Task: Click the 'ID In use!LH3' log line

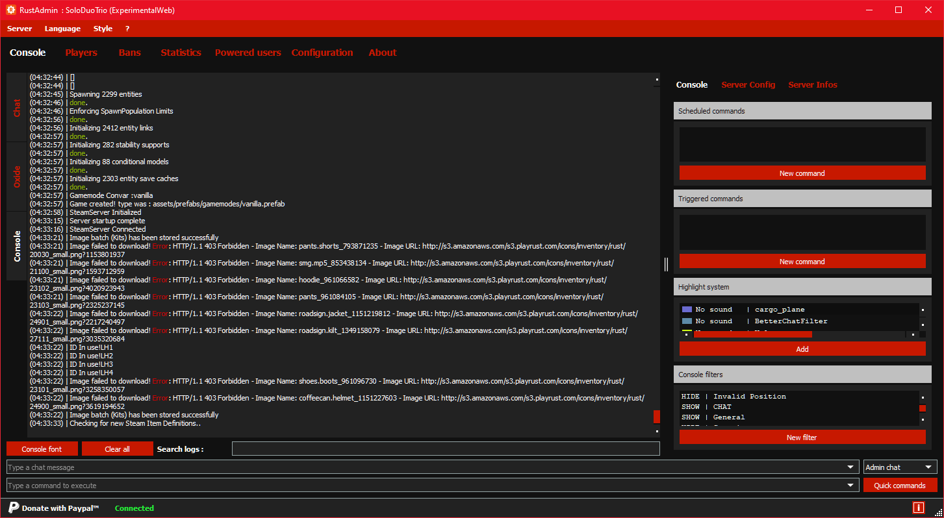Action: [71, 364]
